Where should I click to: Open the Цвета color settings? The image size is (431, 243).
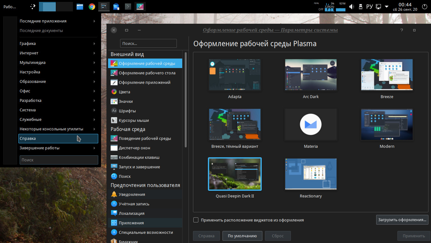pyautogui.click(x=145, y=92)
